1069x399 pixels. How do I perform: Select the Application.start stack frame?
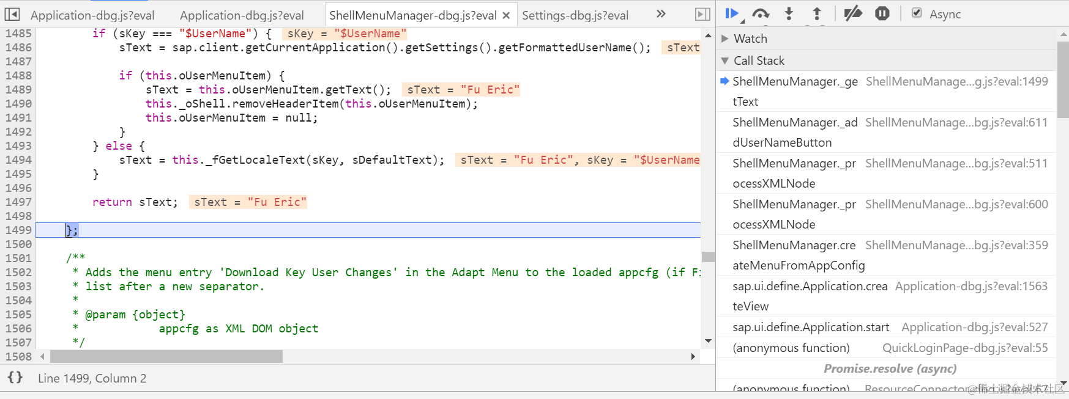pos(886,327)
